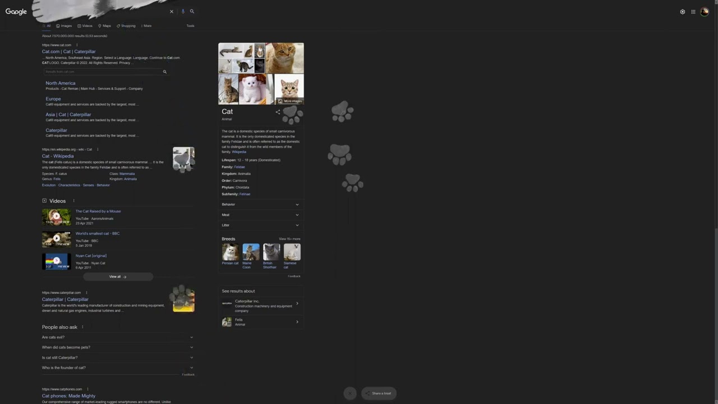718x404 pixels.
Task: Open the three-dot menu next to the en.wikipedia.org URL
Action: click(98, 149)
